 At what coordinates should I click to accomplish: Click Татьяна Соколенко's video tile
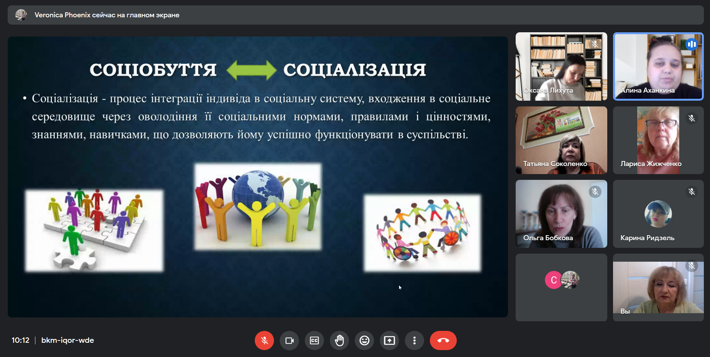pos(561,140)
